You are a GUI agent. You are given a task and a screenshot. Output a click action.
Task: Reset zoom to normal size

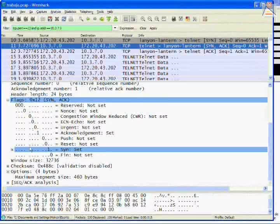157,19
